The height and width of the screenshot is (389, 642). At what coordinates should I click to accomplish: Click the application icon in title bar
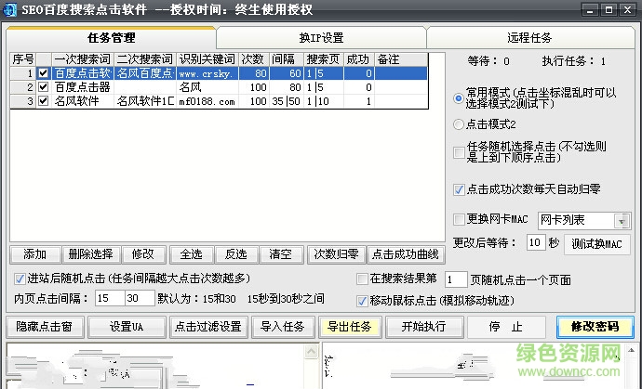click(x=10, y=9)
